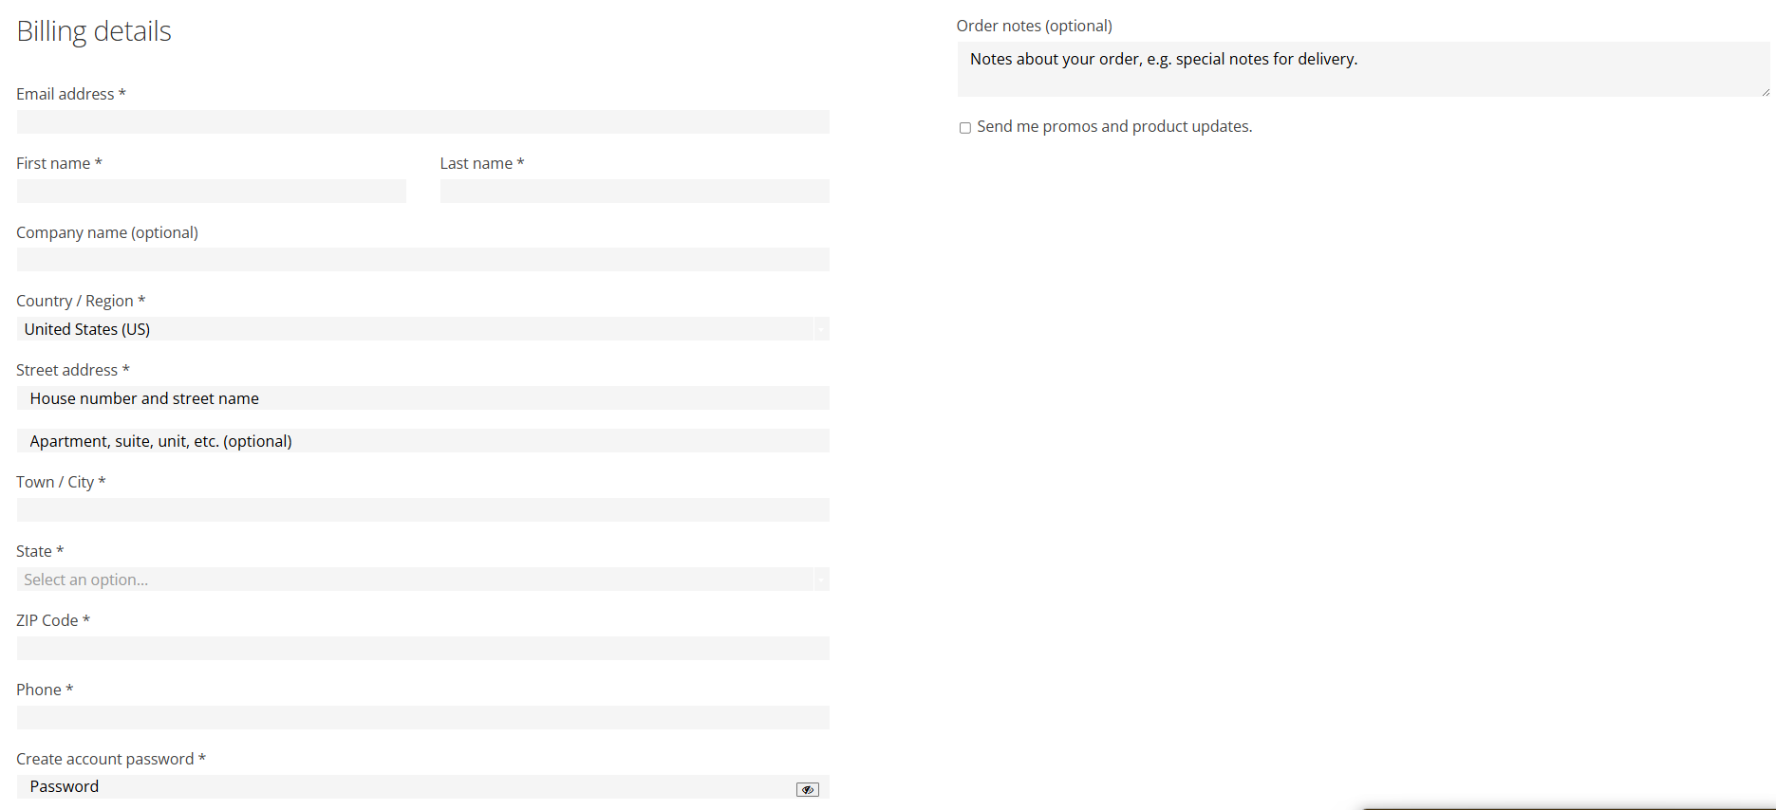Click the Apartment, suite, unit field
This screenshot has height=810, width=1776.
tap(422, 441)
